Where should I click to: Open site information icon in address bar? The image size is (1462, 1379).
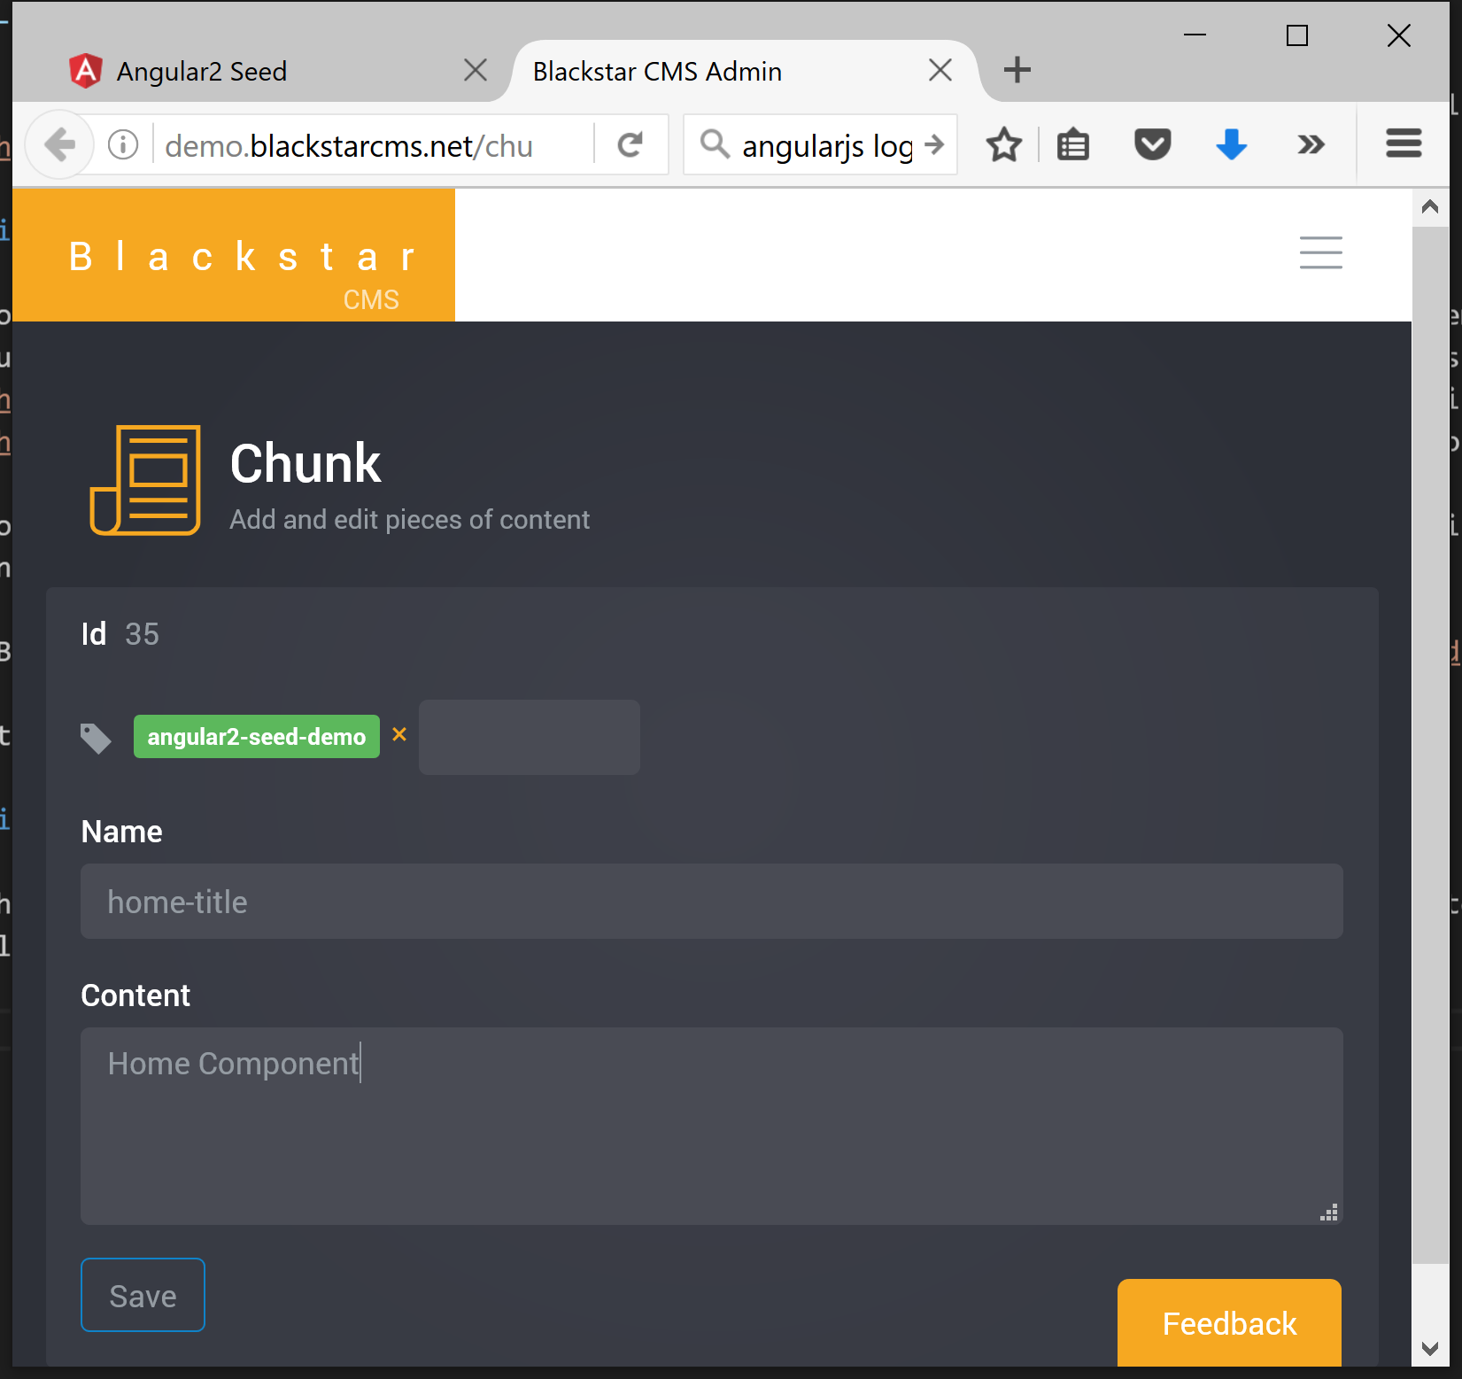click(123, 144)
